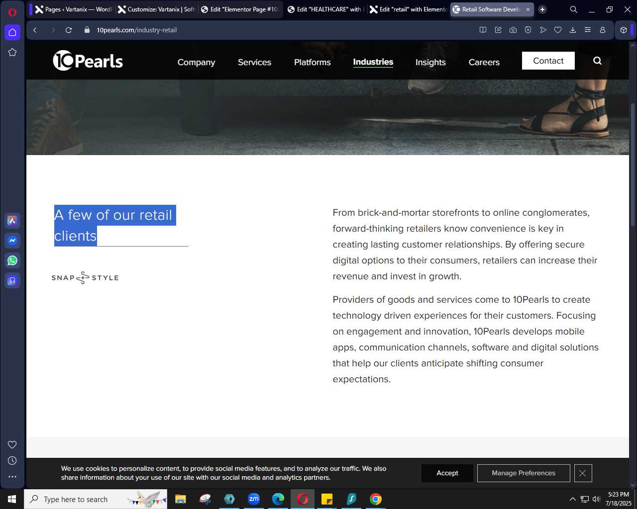Open history clock in the sidebar
The height and width of the screenshot is (509, 637).
[12, 461]
